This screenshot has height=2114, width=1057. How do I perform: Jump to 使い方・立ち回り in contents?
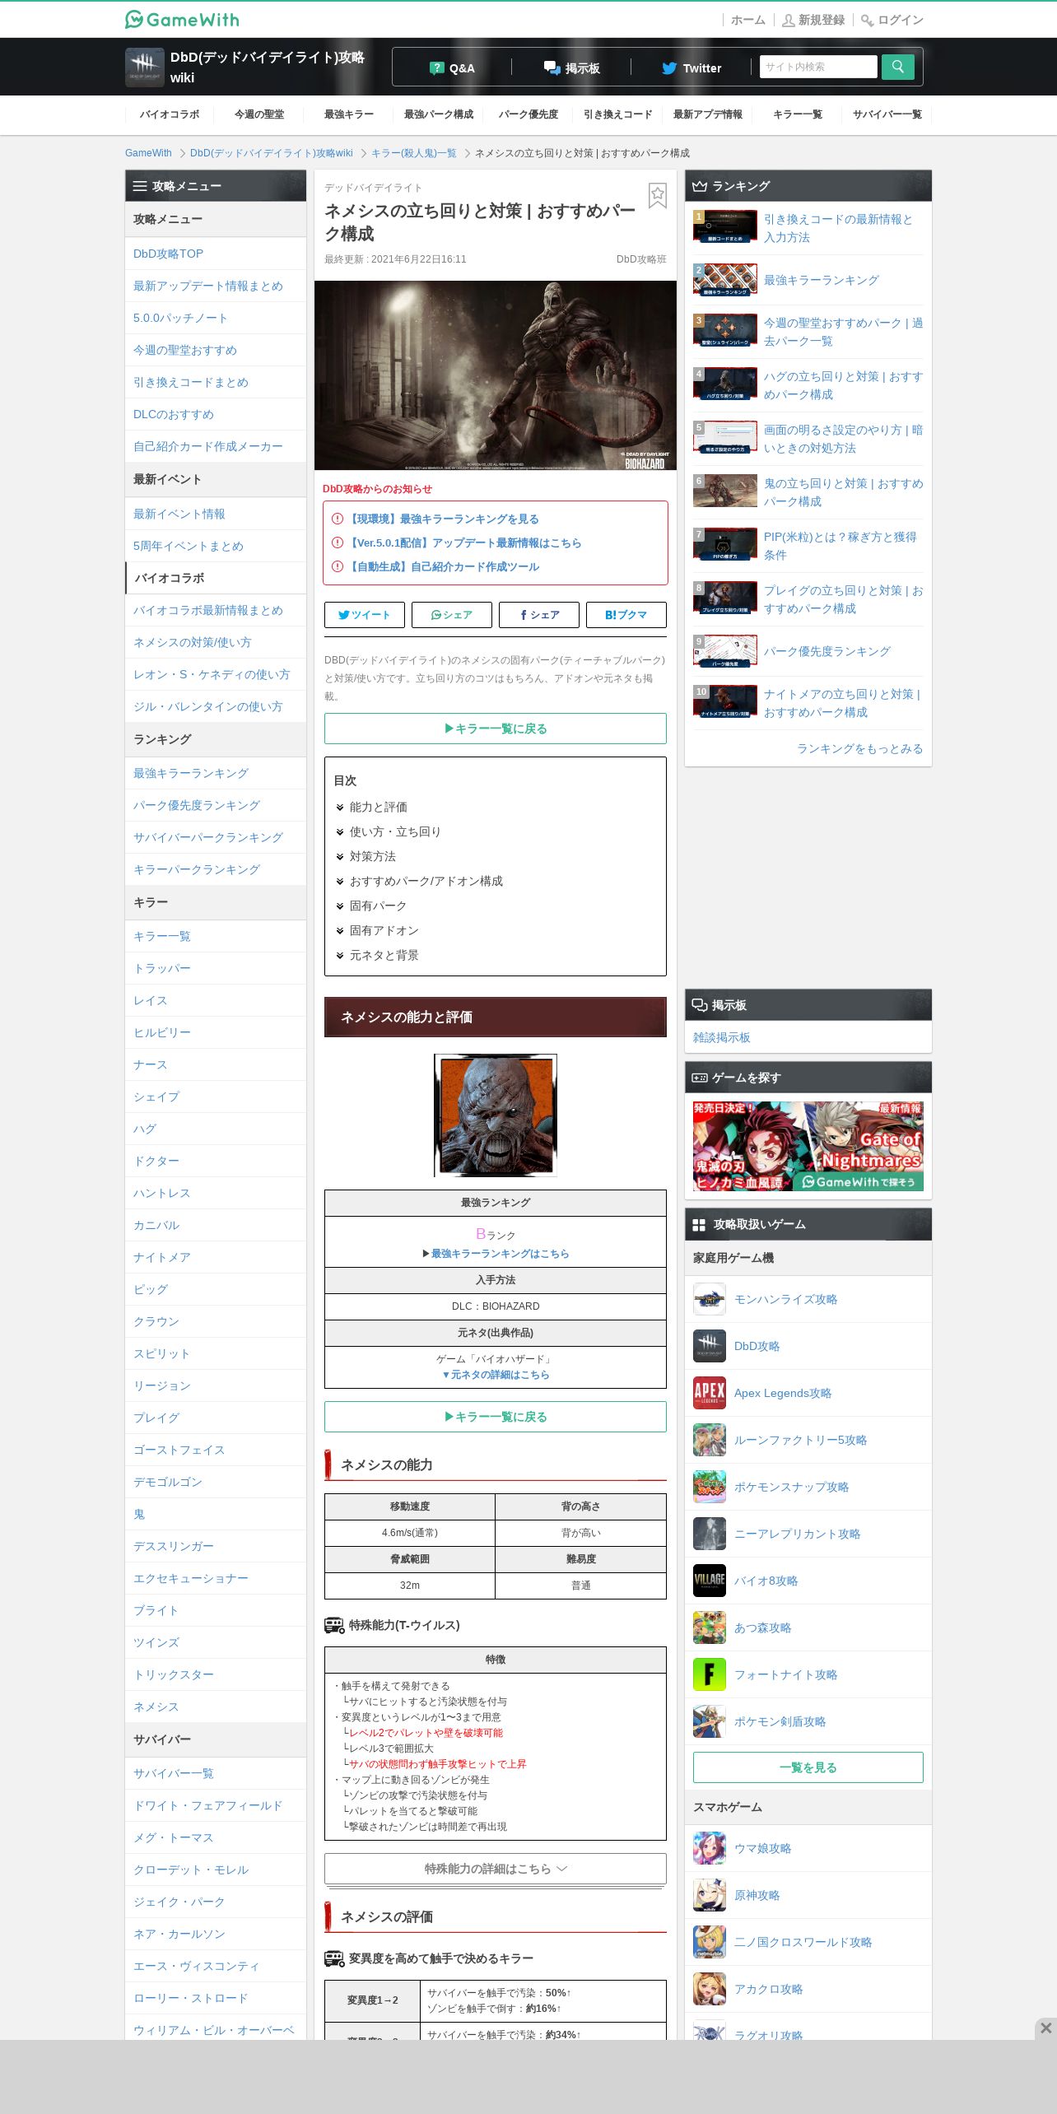pyautogui.click(x=395, y=831)
